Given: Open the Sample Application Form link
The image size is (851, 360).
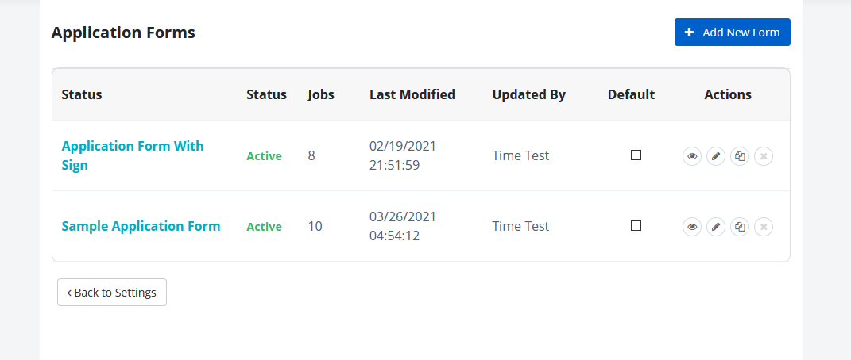Looking at the screenshot, I should (141, 226).
